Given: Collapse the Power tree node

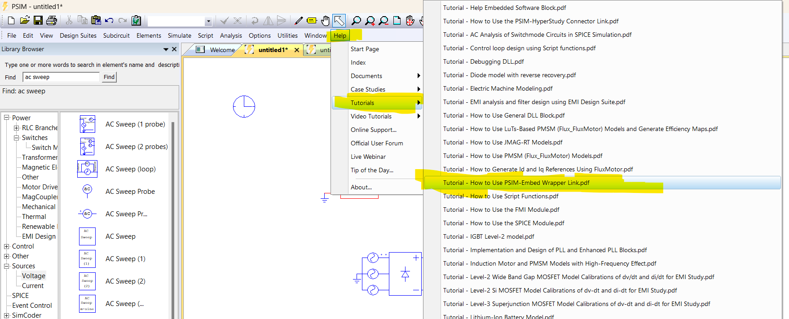Looking at the screenshot, I should 7,118.
